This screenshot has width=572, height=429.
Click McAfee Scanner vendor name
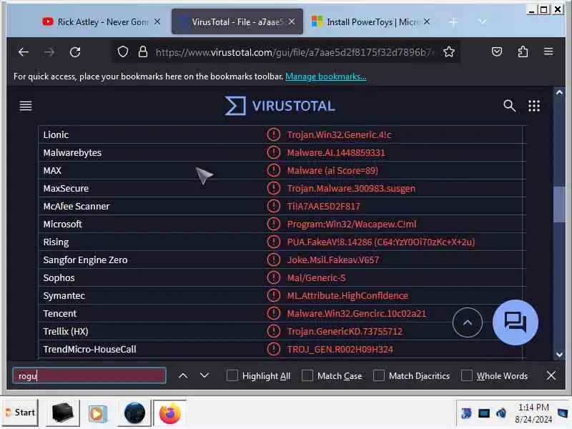[77, 206]
